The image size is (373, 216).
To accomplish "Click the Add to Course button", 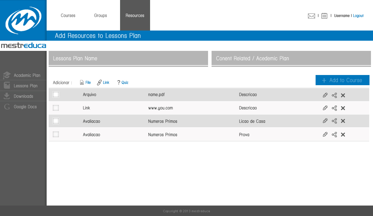I will pos(342,80).
